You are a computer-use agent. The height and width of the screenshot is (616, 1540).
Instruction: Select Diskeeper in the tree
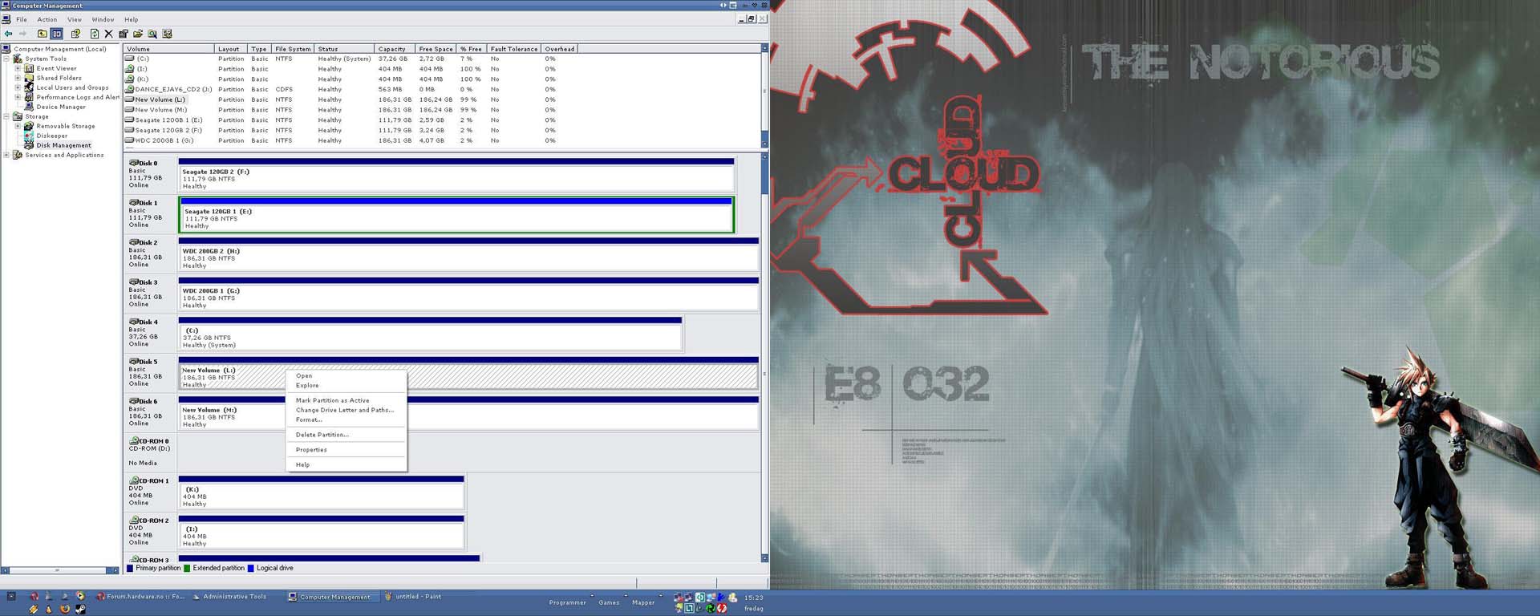pos(52,136)
